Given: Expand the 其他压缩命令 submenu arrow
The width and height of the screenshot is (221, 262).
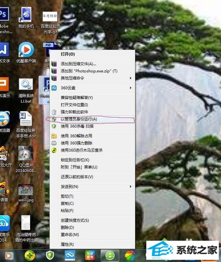Looking at the screenshot, I should click(131, 78).
